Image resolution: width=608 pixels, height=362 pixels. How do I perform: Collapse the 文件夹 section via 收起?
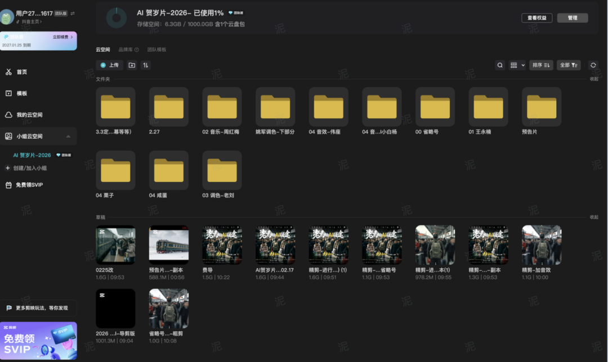[x=594, y=79]
